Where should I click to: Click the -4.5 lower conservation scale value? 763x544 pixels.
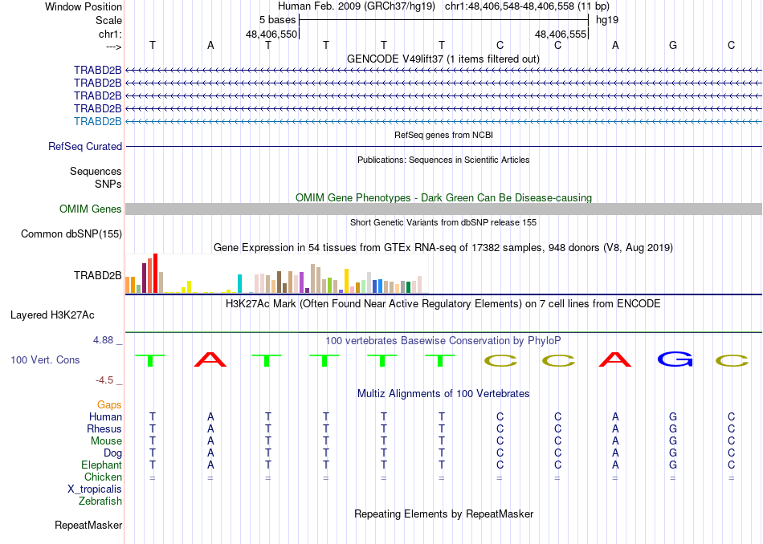[104, 380]
